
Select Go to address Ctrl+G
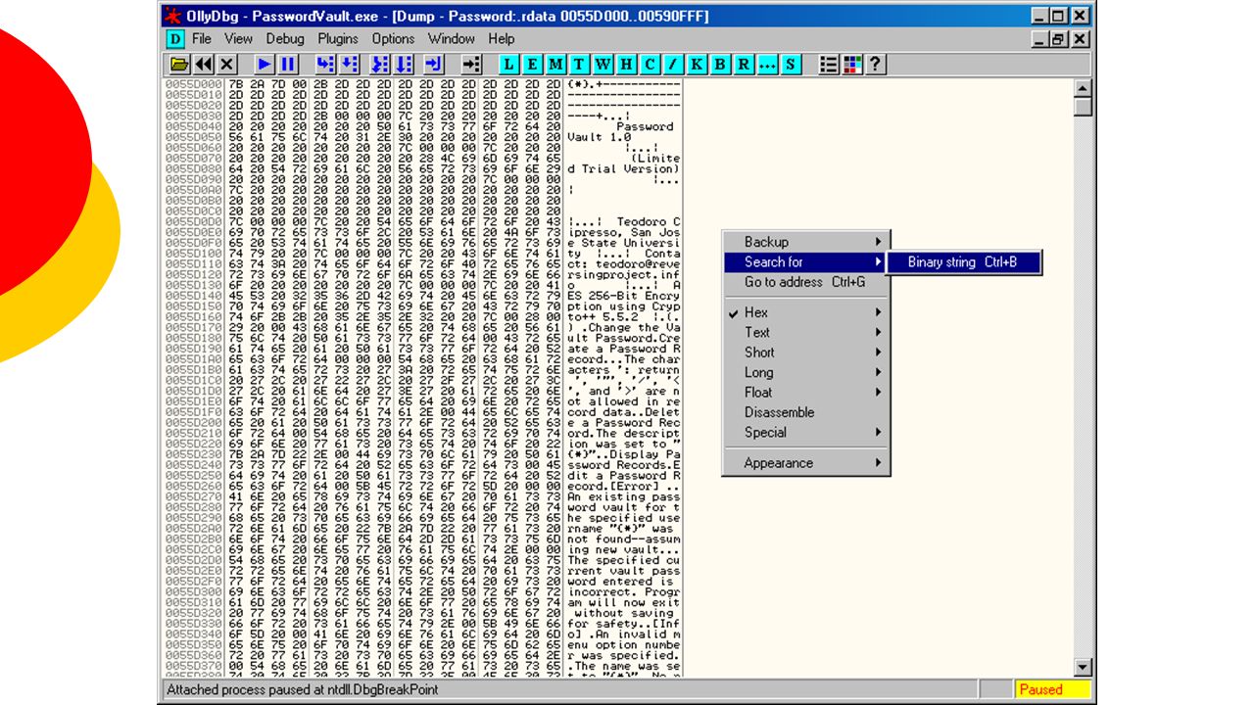[805, 282]
